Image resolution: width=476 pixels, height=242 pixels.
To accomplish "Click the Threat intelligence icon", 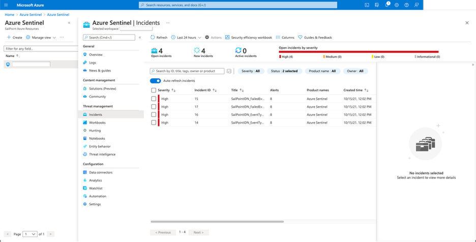I will tap(85, 154).
